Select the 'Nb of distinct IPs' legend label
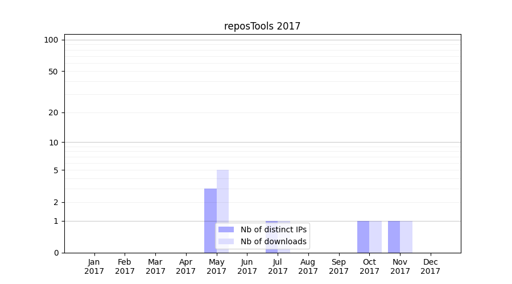Image resolution: width=512 pixels, height=284 pixels. click(273, 229)
